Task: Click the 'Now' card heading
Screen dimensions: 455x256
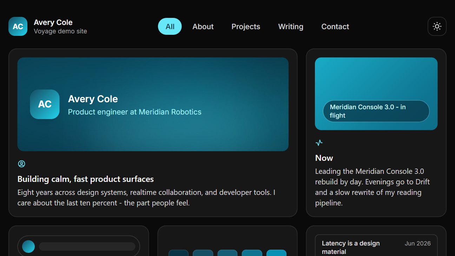Action: [324, 158]
